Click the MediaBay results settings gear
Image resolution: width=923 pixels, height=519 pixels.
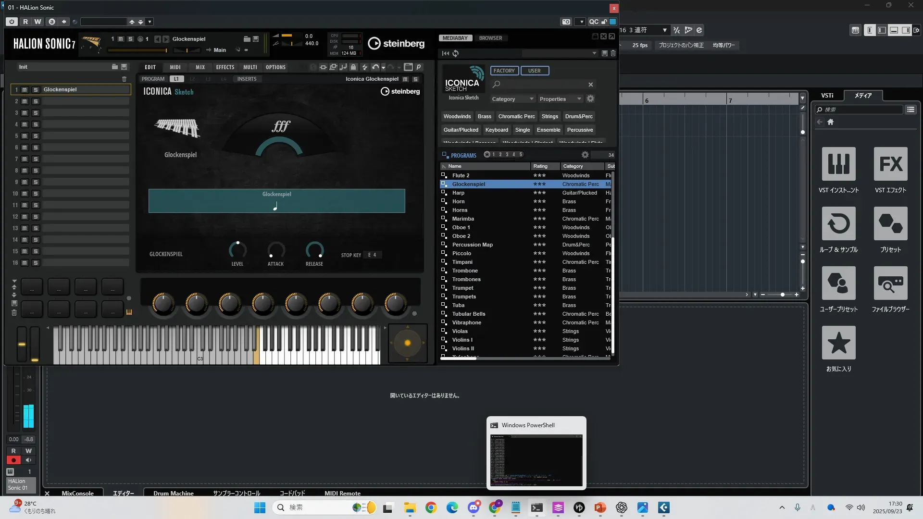point(585,155)
